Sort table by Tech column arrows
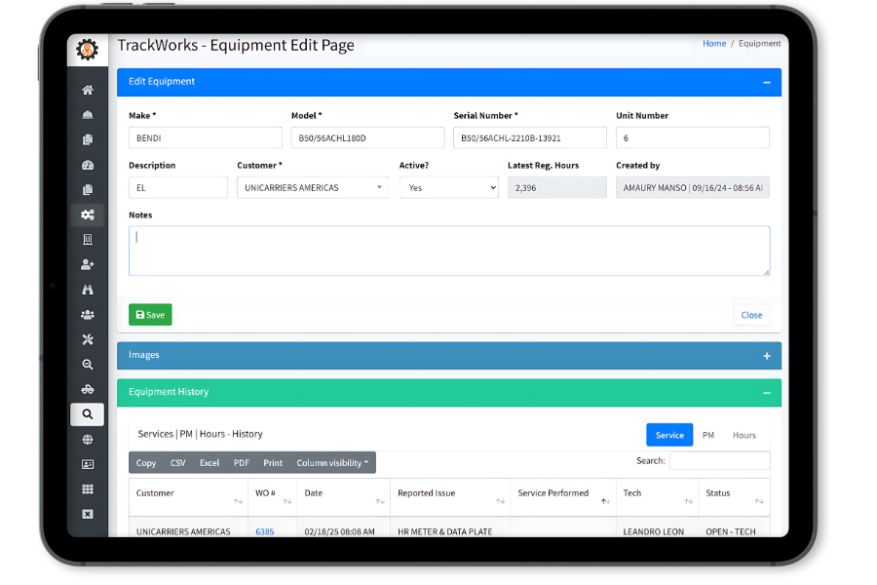The image size is (877, 585). pos(689,501)
